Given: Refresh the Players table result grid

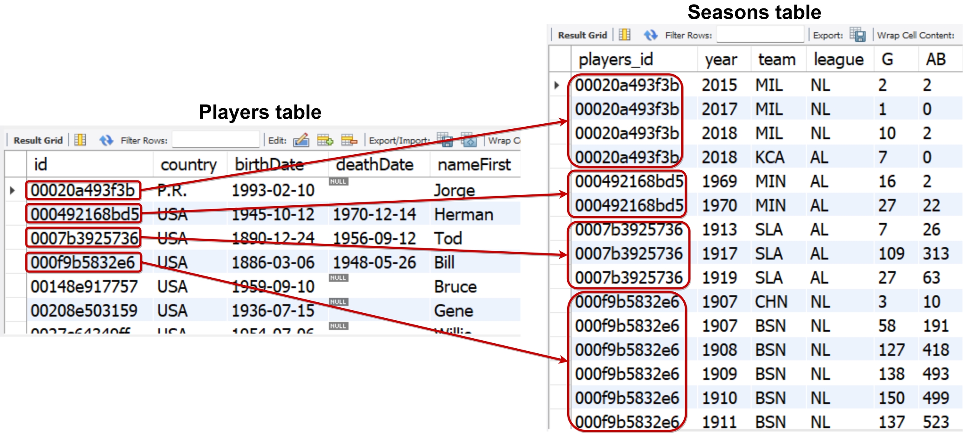Looking at the screenshot, I should pyautogui.click(x=106, y=140).
